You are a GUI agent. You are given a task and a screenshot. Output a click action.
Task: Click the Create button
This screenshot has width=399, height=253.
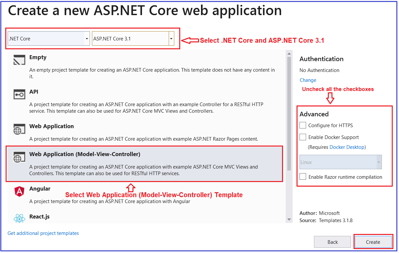tap(373, 242)
